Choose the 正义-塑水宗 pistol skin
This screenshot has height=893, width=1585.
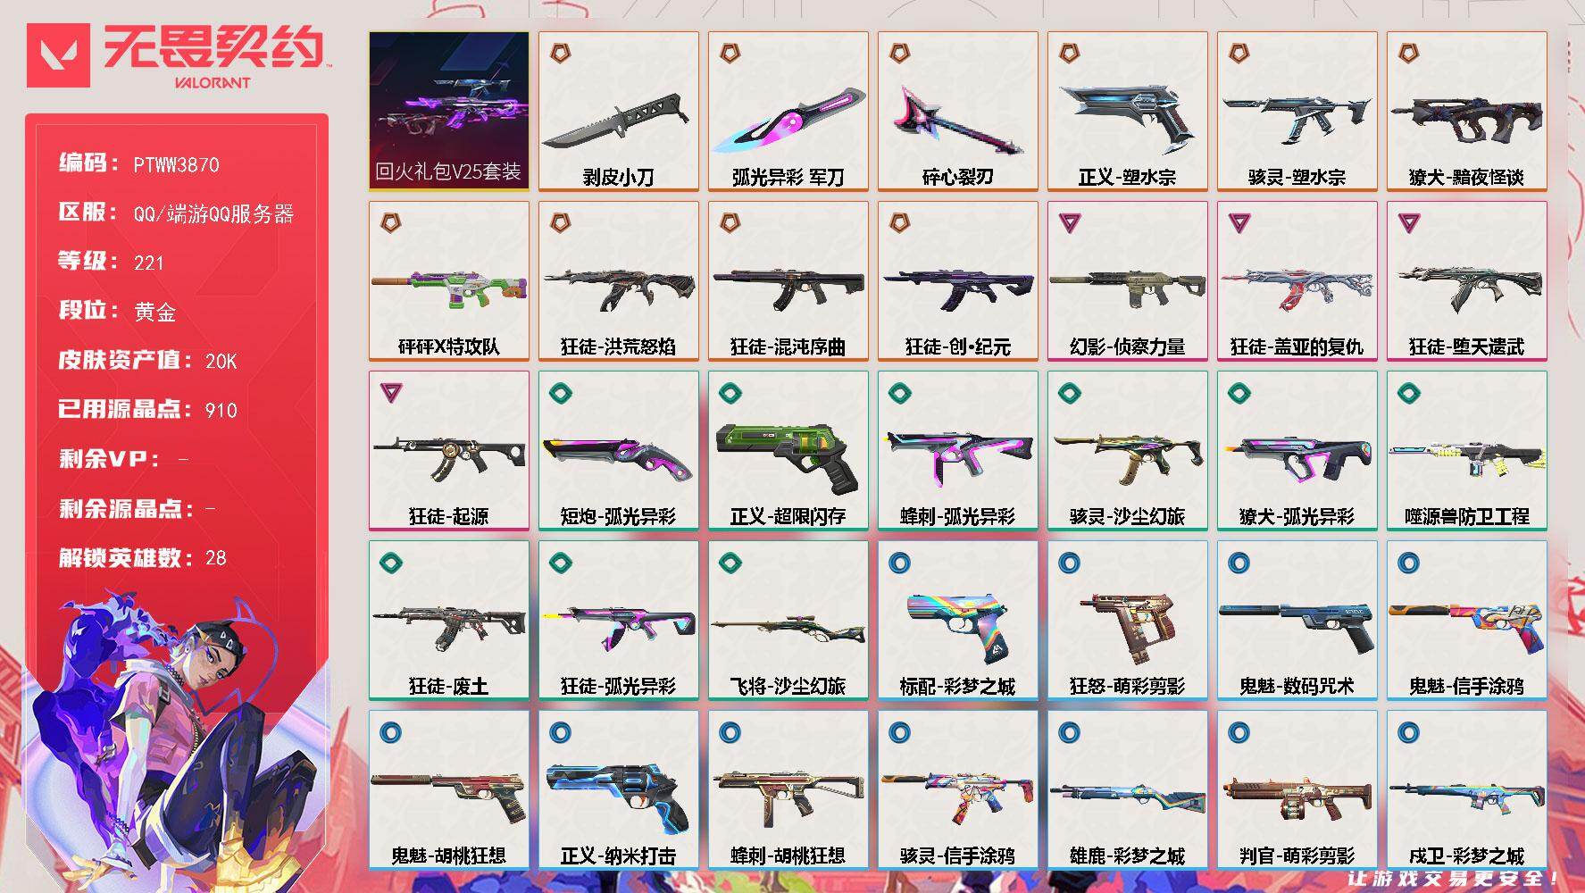[1127, 111]
